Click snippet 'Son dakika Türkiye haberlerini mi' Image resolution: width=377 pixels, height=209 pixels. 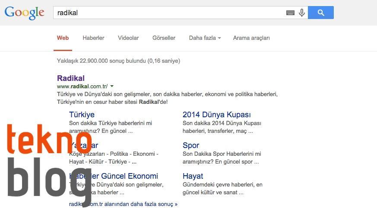tap(111, 123)
